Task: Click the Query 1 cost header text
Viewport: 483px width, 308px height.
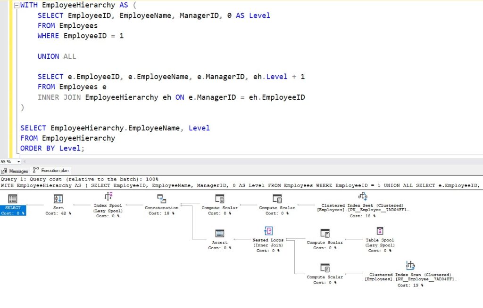Action: coord(80,179)
